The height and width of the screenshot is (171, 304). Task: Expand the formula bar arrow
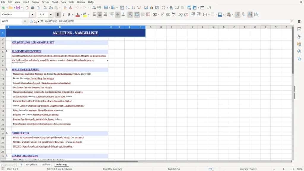click(292, 21)
